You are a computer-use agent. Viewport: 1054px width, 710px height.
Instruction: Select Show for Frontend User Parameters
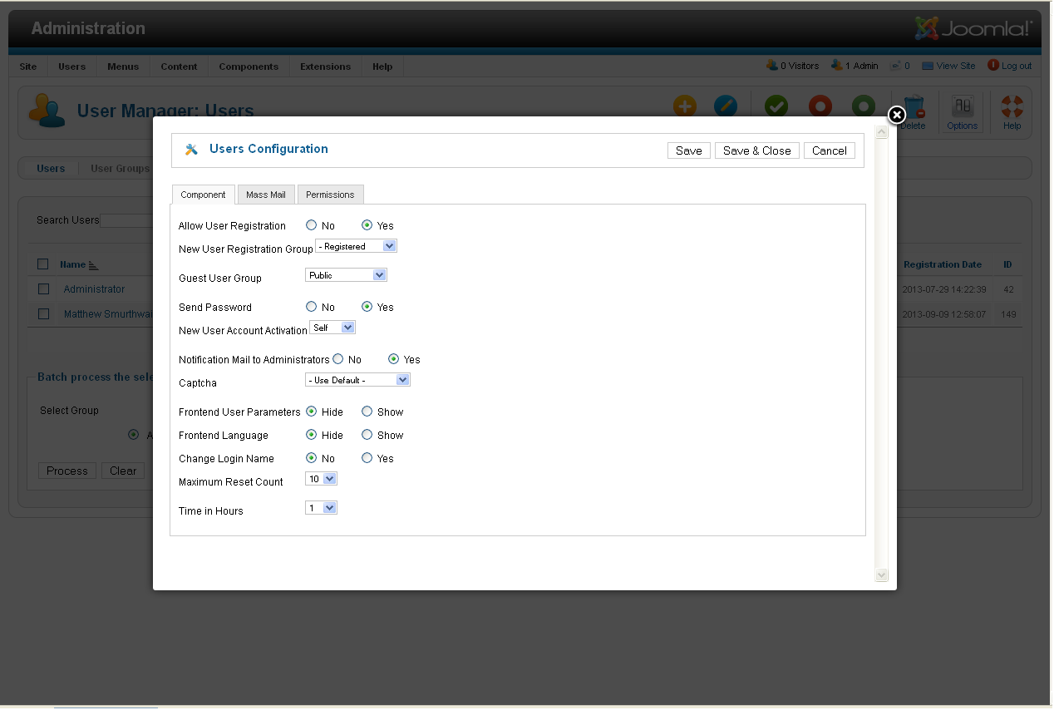367,411
